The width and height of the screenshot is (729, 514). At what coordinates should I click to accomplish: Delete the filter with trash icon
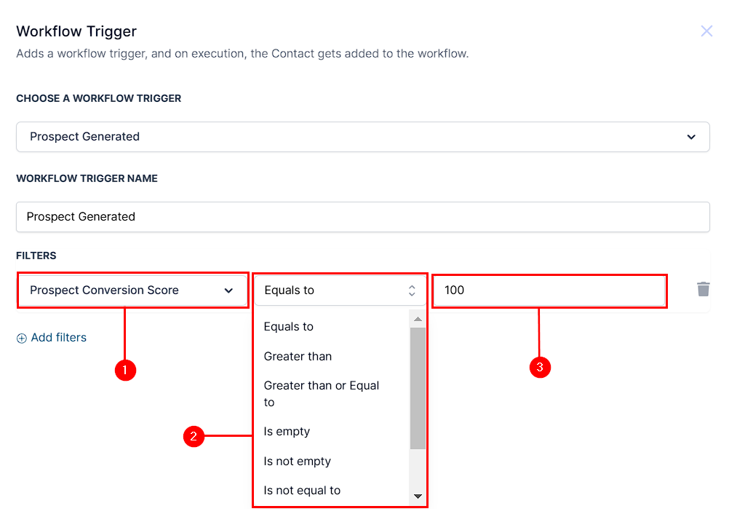coord(703,289)
